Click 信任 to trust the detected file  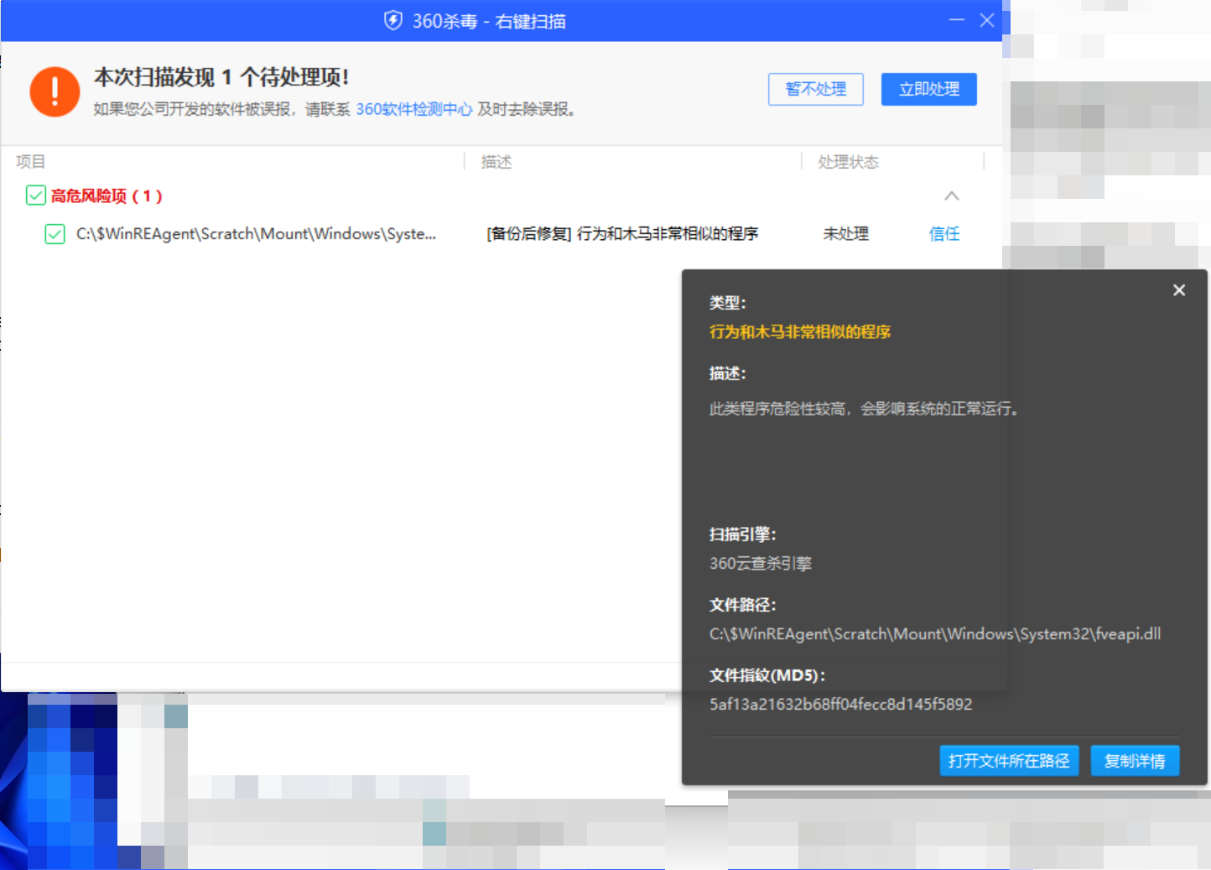pyautogui.click(x=943, y=233)
